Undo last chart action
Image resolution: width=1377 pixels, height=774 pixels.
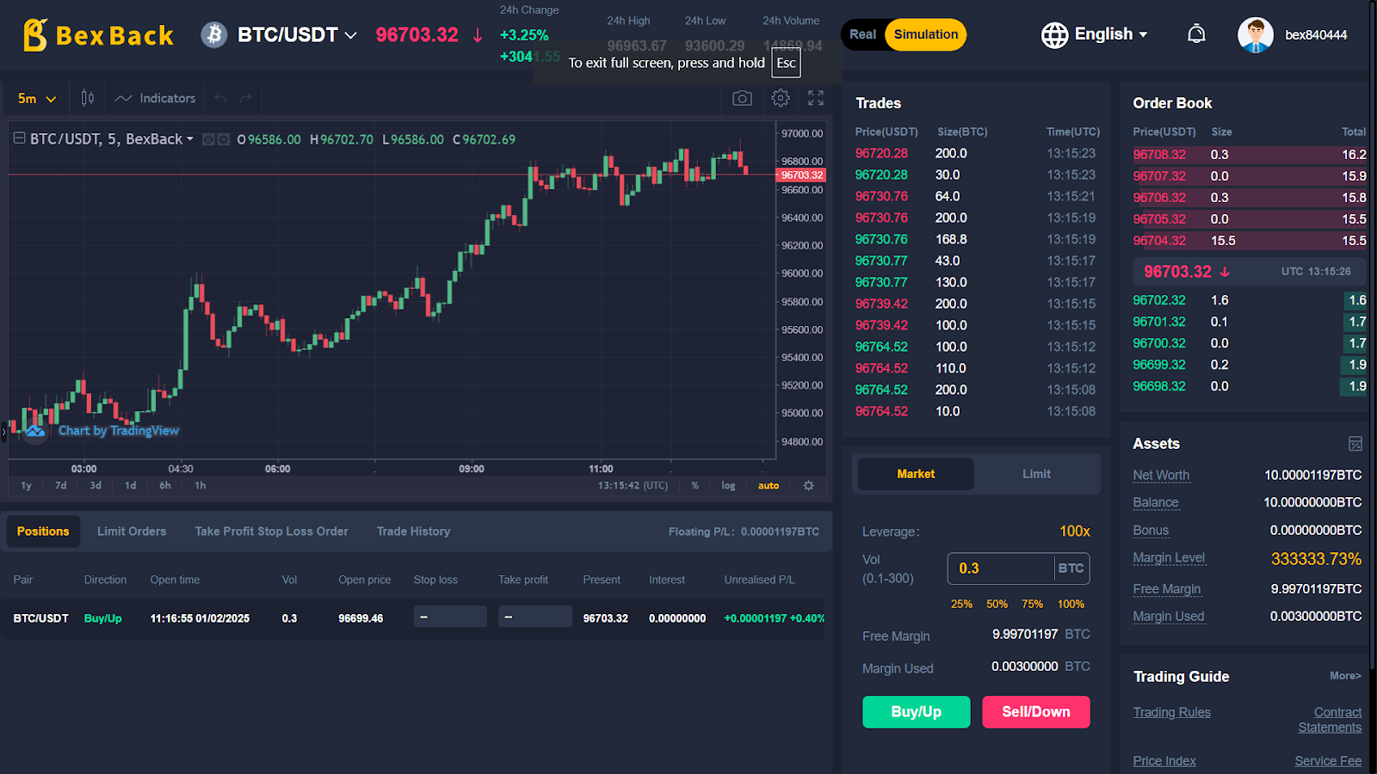click(x=220, y=98)
